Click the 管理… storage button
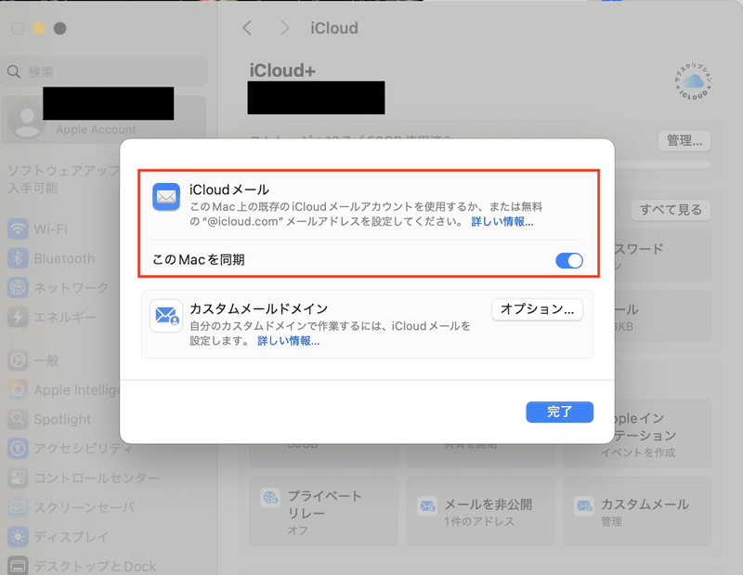 [x=684, y=141]
